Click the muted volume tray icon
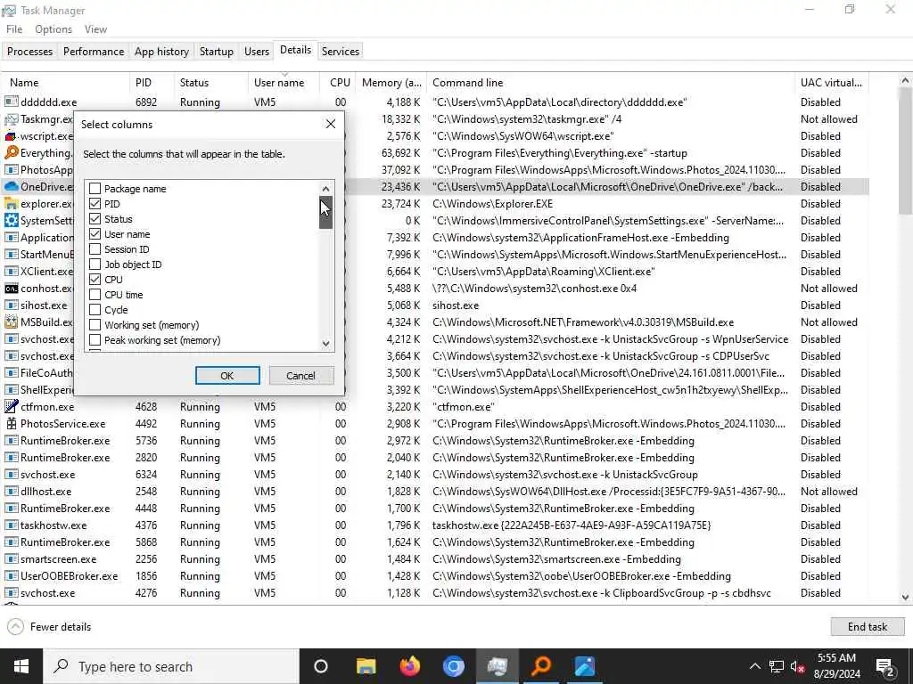913x684 pixels. (798, 666)
